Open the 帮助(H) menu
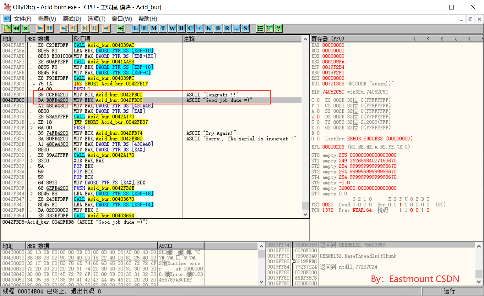 tap(148, 19)
